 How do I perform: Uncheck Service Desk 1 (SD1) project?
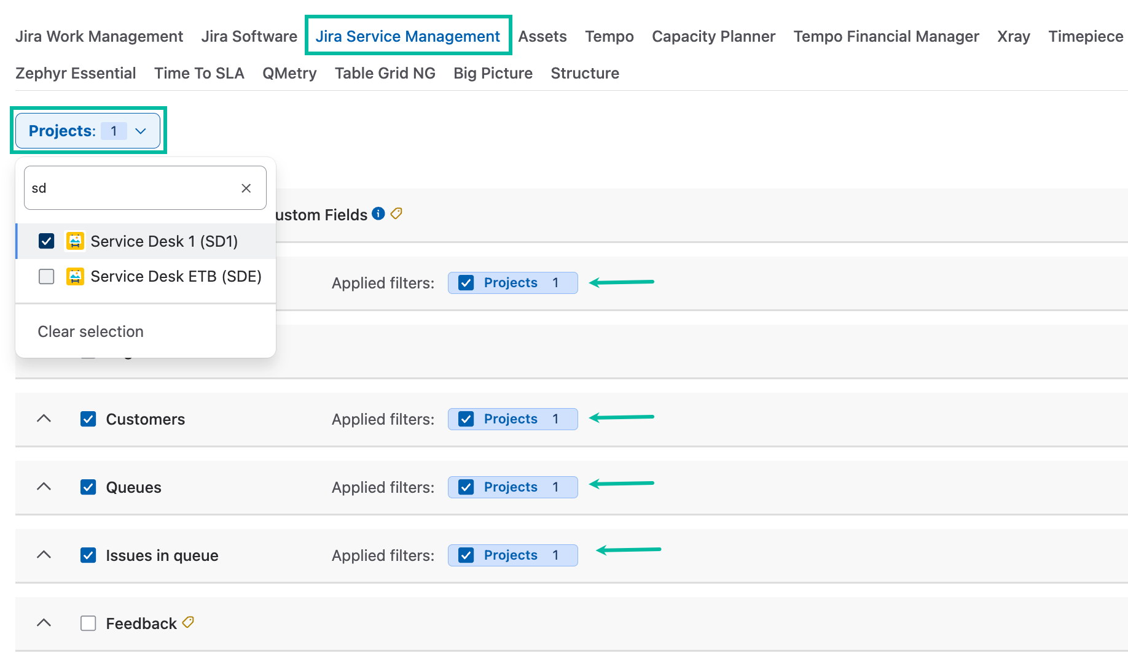(47, 241)
